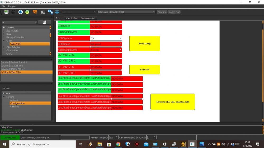Select CAN2 in ECU tree
The image size is (264, 148).
point(9,54)
